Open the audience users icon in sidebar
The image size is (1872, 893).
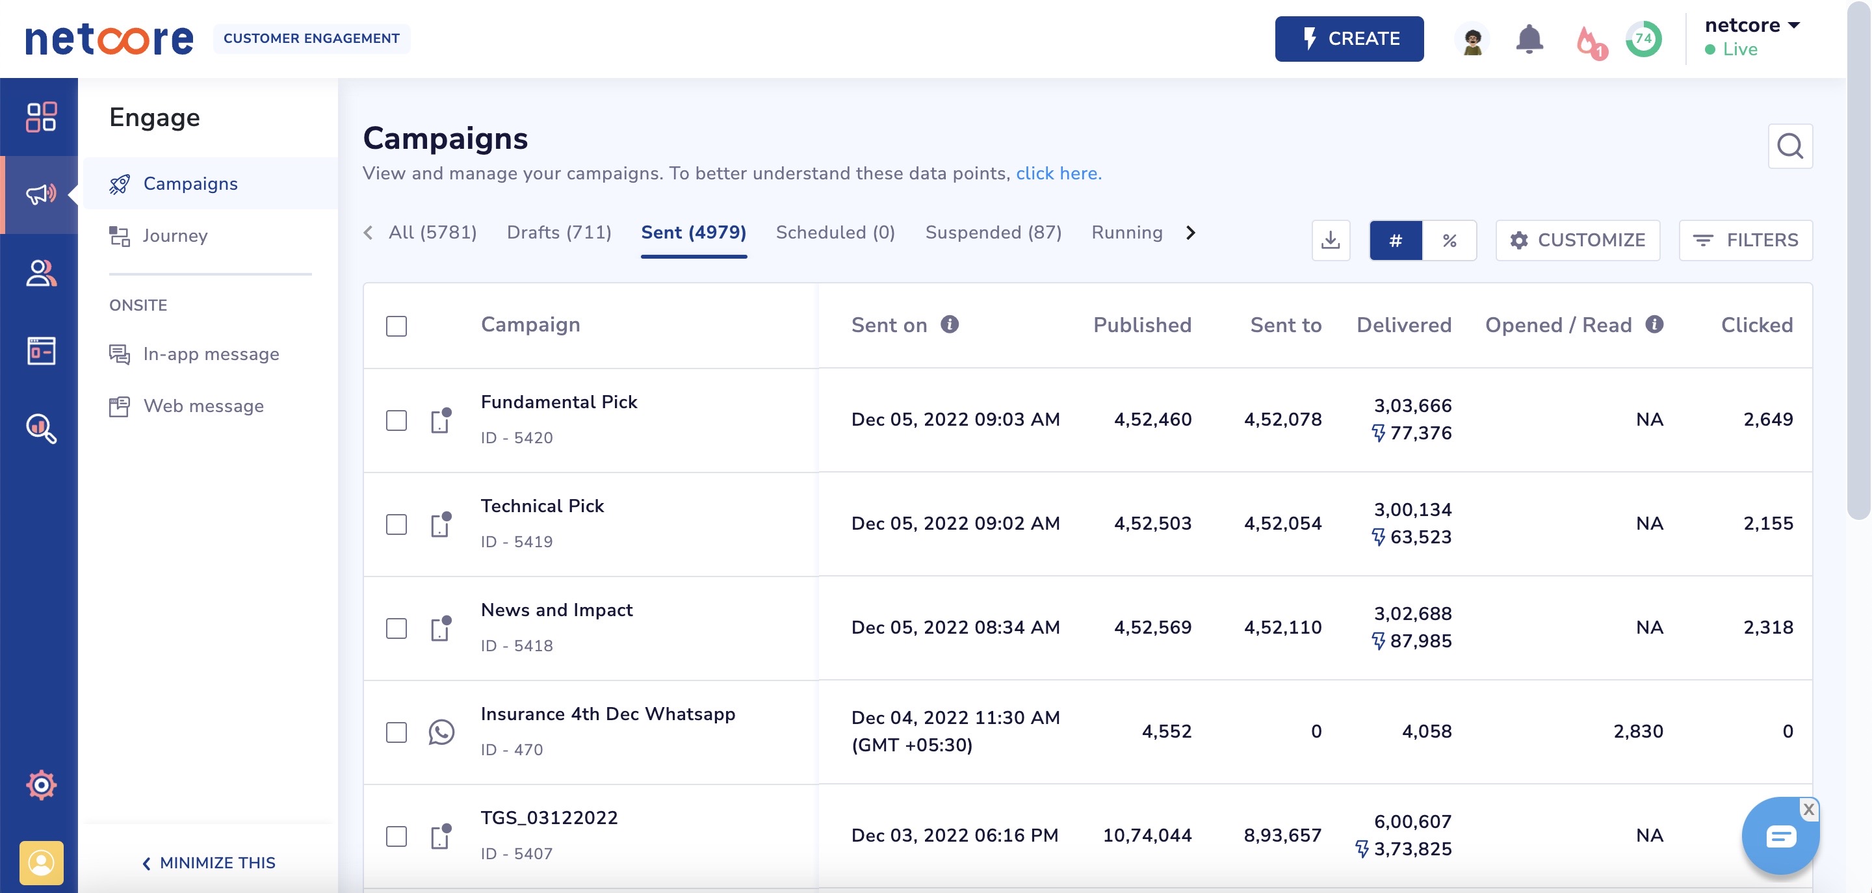coord(41,273)
